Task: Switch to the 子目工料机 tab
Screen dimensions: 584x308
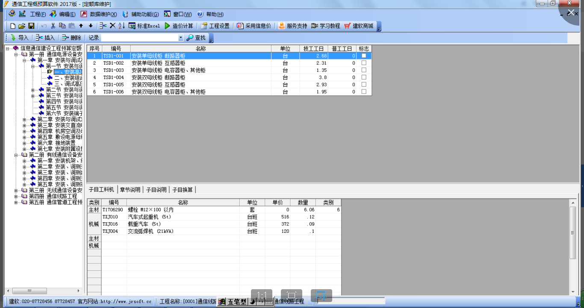Action: [101, 190]
